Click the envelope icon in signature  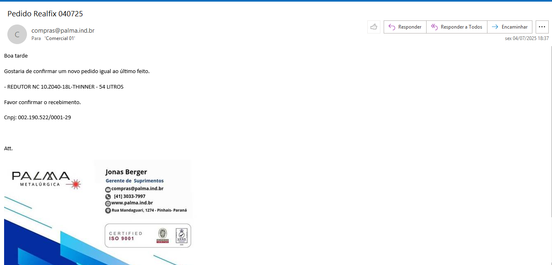point(108,189)
